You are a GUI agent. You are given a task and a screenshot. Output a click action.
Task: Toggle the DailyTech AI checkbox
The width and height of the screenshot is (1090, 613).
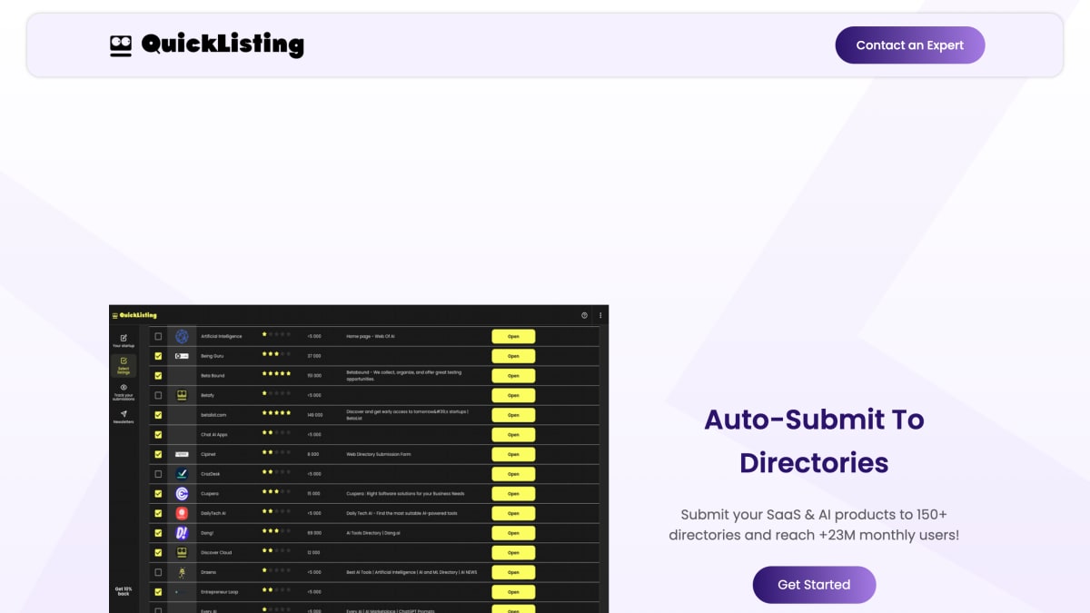click(x=158, y=513)
